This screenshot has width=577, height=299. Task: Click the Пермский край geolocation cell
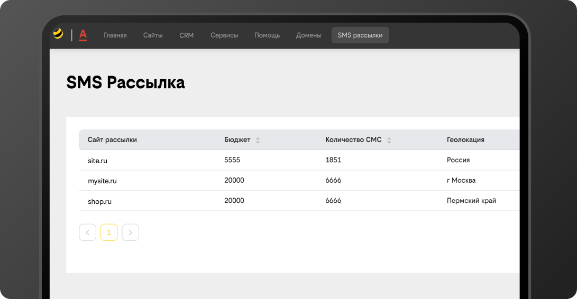(471, 200)
